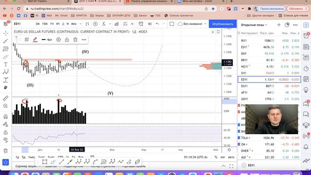
Task: Activate the zoom in magnifier tool
Action: (5, 106)
